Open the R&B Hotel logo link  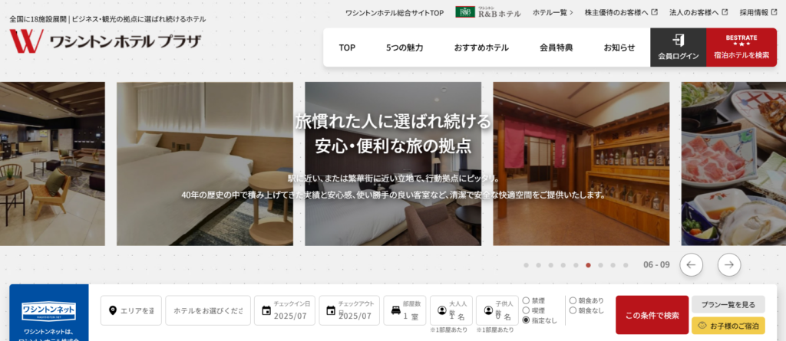488,12
